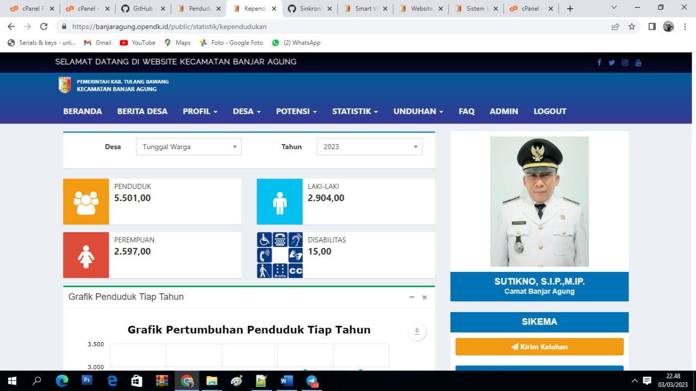Close the Grafik Penduduk Tiap Tahun widget

pos(424,297)
